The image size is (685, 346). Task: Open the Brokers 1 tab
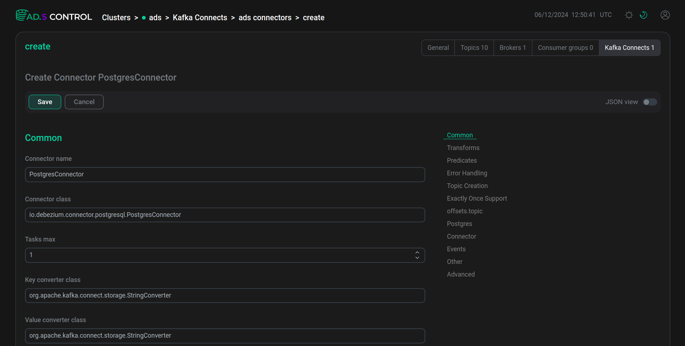click(513, 48)
